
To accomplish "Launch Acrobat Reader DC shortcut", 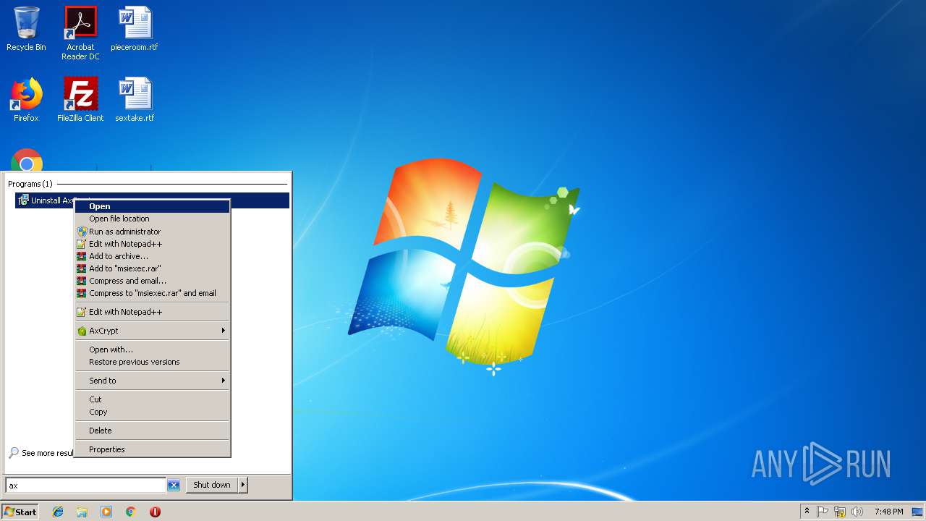I will [x=80, y=33].
